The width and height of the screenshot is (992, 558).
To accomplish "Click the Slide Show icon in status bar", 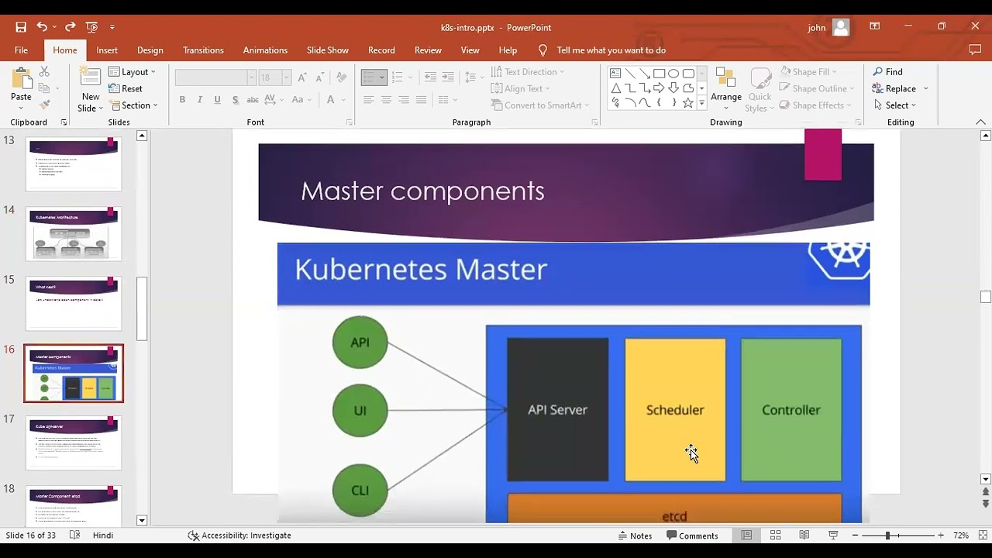I will click(833, 536).
